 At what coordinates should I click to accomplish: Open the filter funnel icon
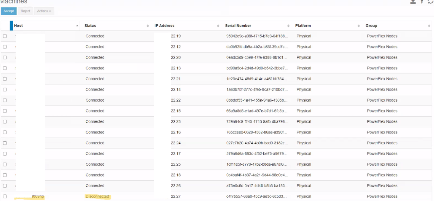[422, 2]
